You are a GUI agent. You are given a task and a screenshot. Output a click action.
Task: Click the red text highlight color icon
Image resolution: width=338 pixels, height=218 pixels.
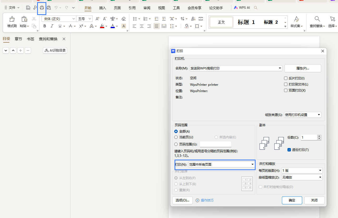[102, 26]
